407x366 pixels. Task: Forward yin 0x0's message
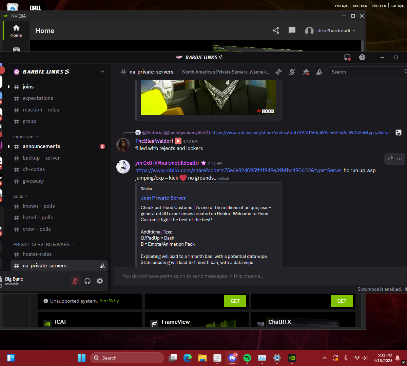coord(390,159)
